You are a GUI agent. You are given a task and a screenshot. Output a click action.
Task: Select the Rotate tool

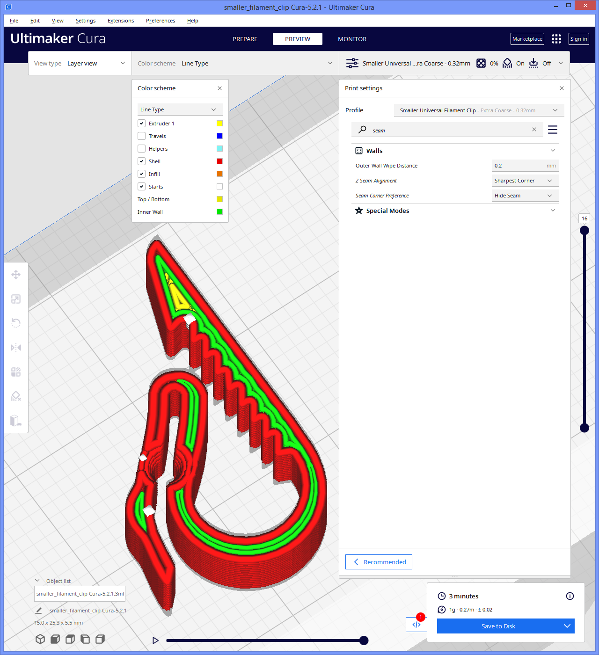tap(16, 323)
